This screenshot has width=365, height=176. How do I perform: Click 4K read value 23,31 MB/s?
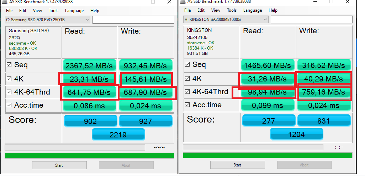pyautogui.click(x=90, y=79)
